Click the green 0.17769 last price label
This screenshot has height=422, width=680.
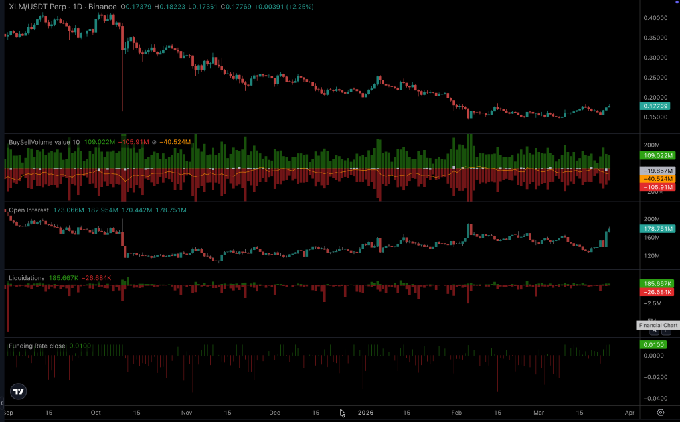(x=654, y=105)
